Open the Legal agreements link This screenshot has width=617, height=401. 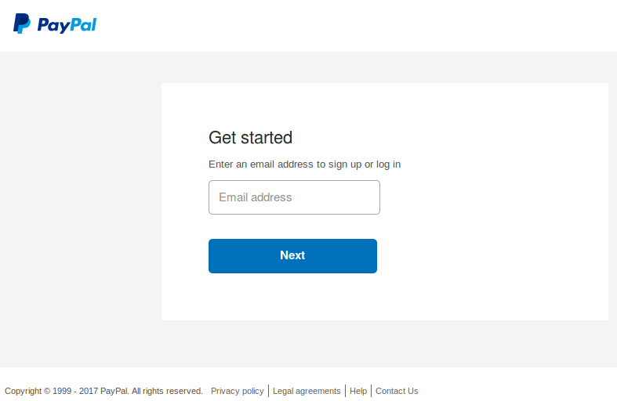(307, 391)
